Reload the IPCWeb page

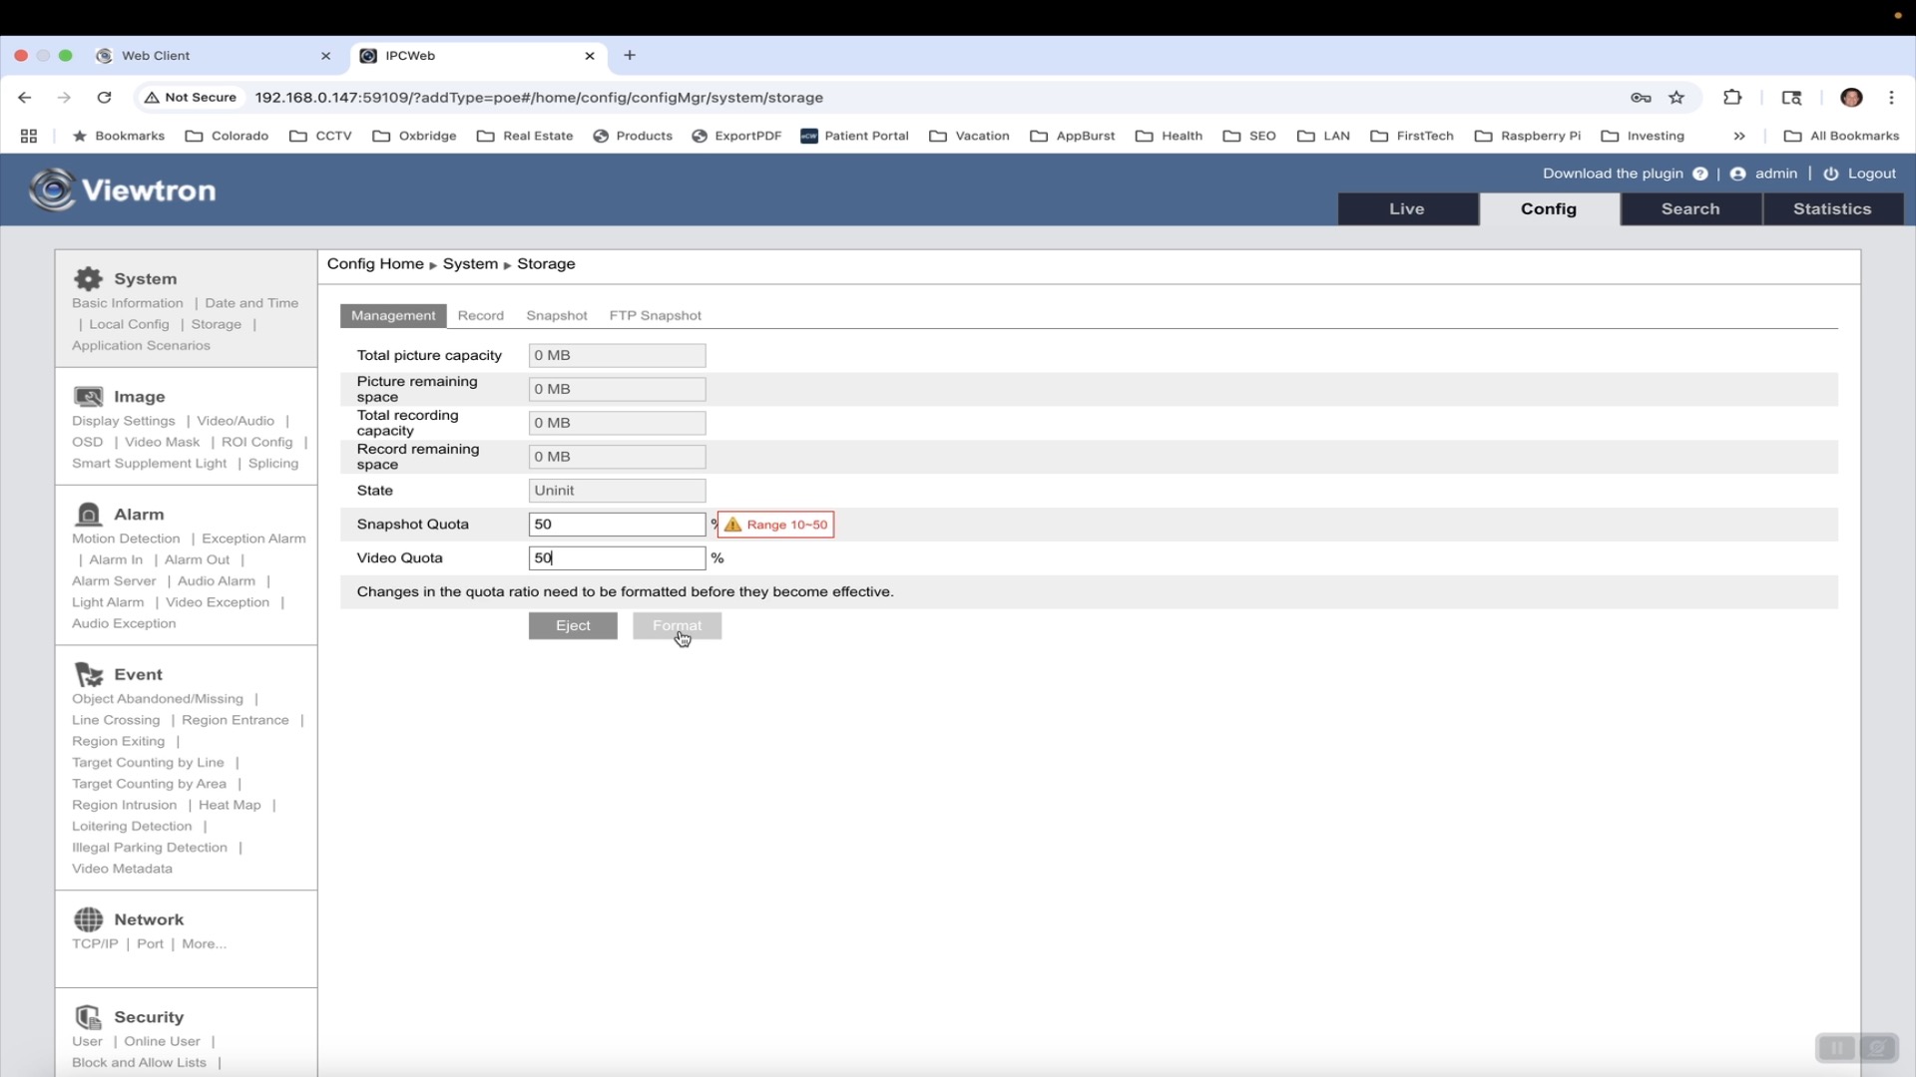pyautogui.click(x=104, y=98)
